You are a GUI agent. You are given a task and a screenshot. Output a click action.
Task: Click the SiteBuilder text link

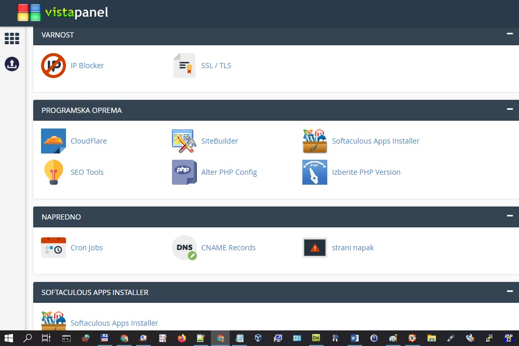coord(219,141)
